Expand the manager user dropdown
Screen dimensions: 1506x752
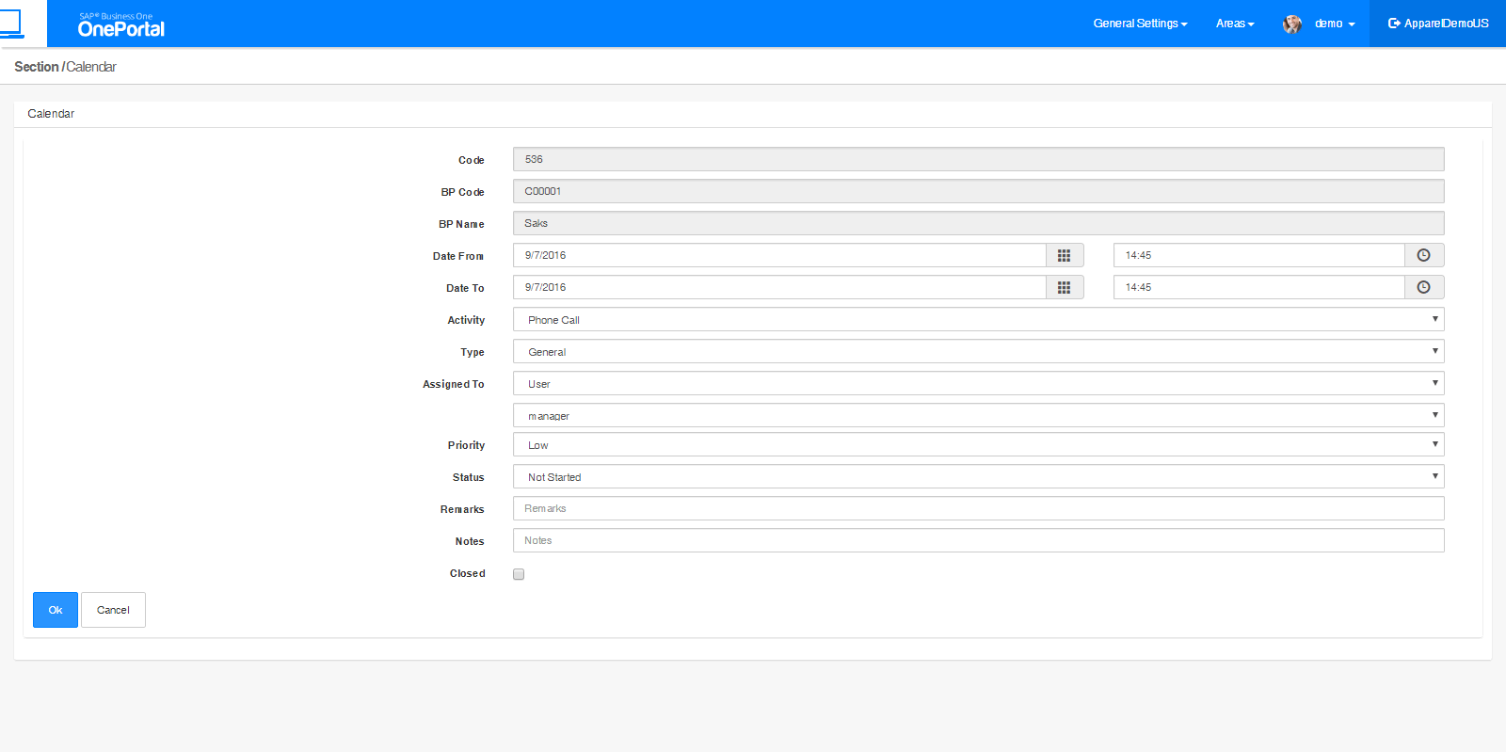point(978,416)
